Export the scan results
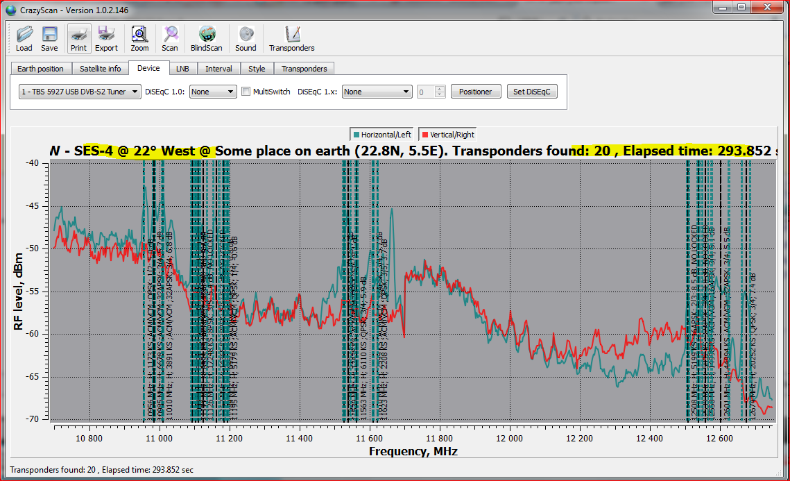790x481 pixels. (106, 38)
